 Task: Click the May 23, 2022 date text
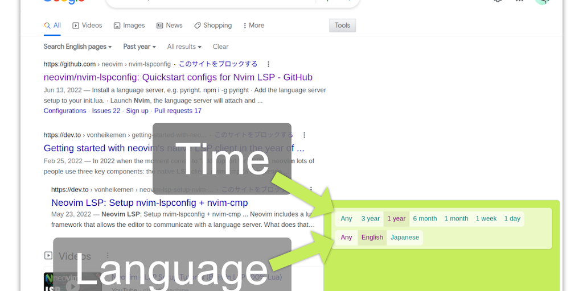[x=71, y=214]
